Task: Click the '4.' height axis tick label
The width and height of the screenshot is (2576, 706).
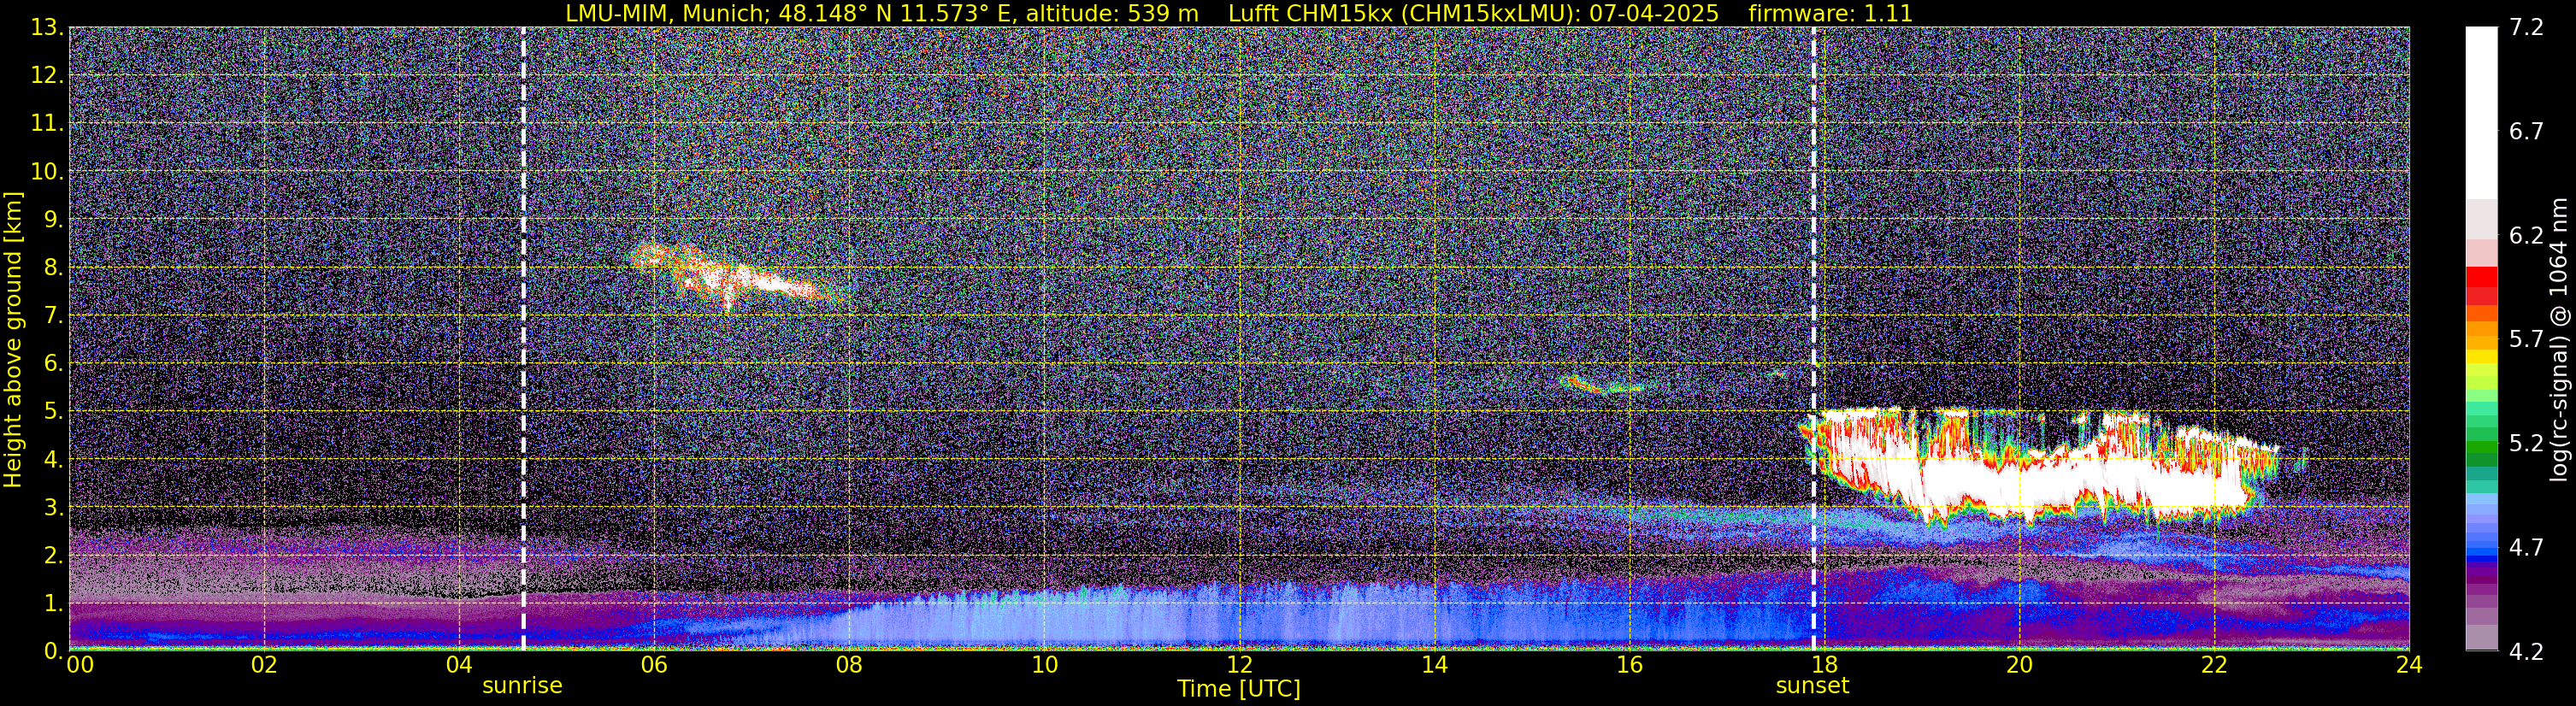Action: (52, 459)
